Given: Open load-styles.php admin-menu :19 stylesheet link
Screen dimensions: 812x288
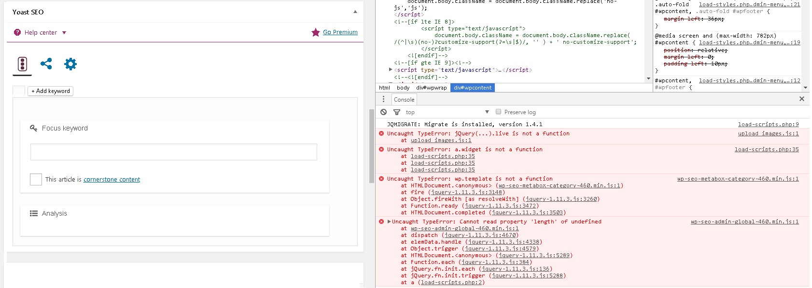Looking at the screenshot, I should click(749, 42).
